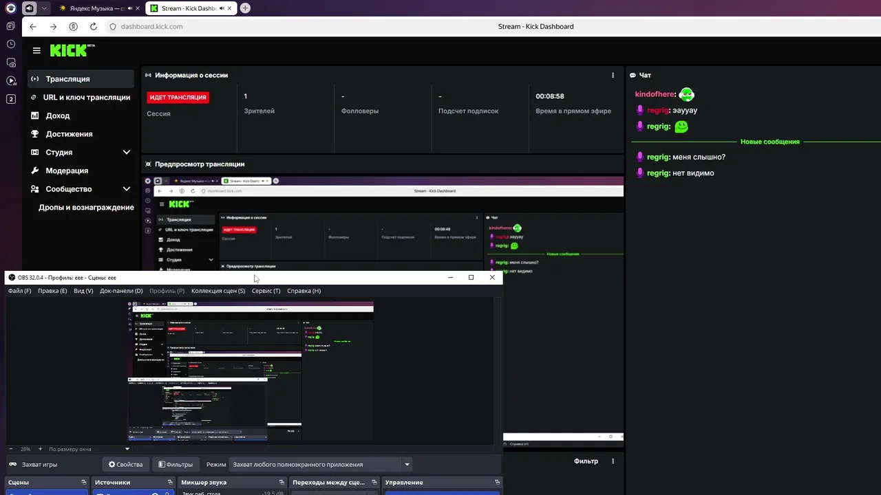Image resolution: width=881 pixels, height=495 pixels.
Task: Select Трансляция in the Kick sidebar
Action: (x=81, y=79)
